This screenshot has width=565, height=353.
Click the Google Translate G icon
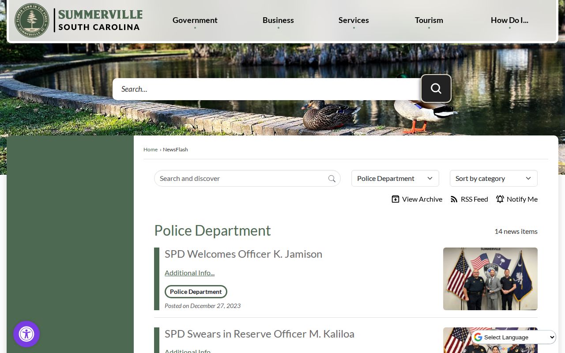[x=478, y=338]
